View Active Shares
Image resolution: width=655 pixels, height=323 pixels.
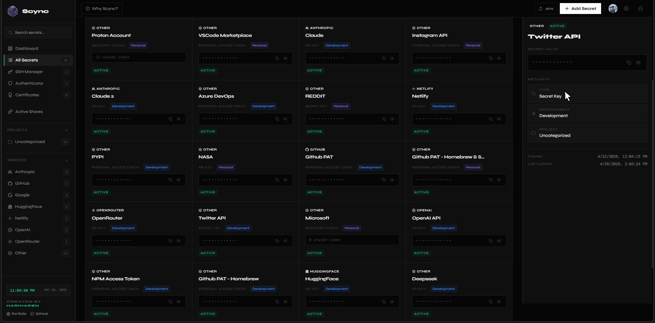click(x=38, y=112)
